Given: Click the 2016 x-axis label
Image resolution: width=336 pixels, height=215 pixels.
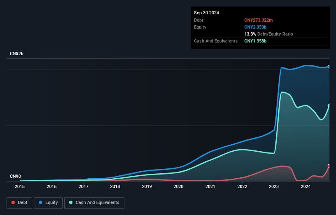Looking at the screenshot, I should point(52,186).
